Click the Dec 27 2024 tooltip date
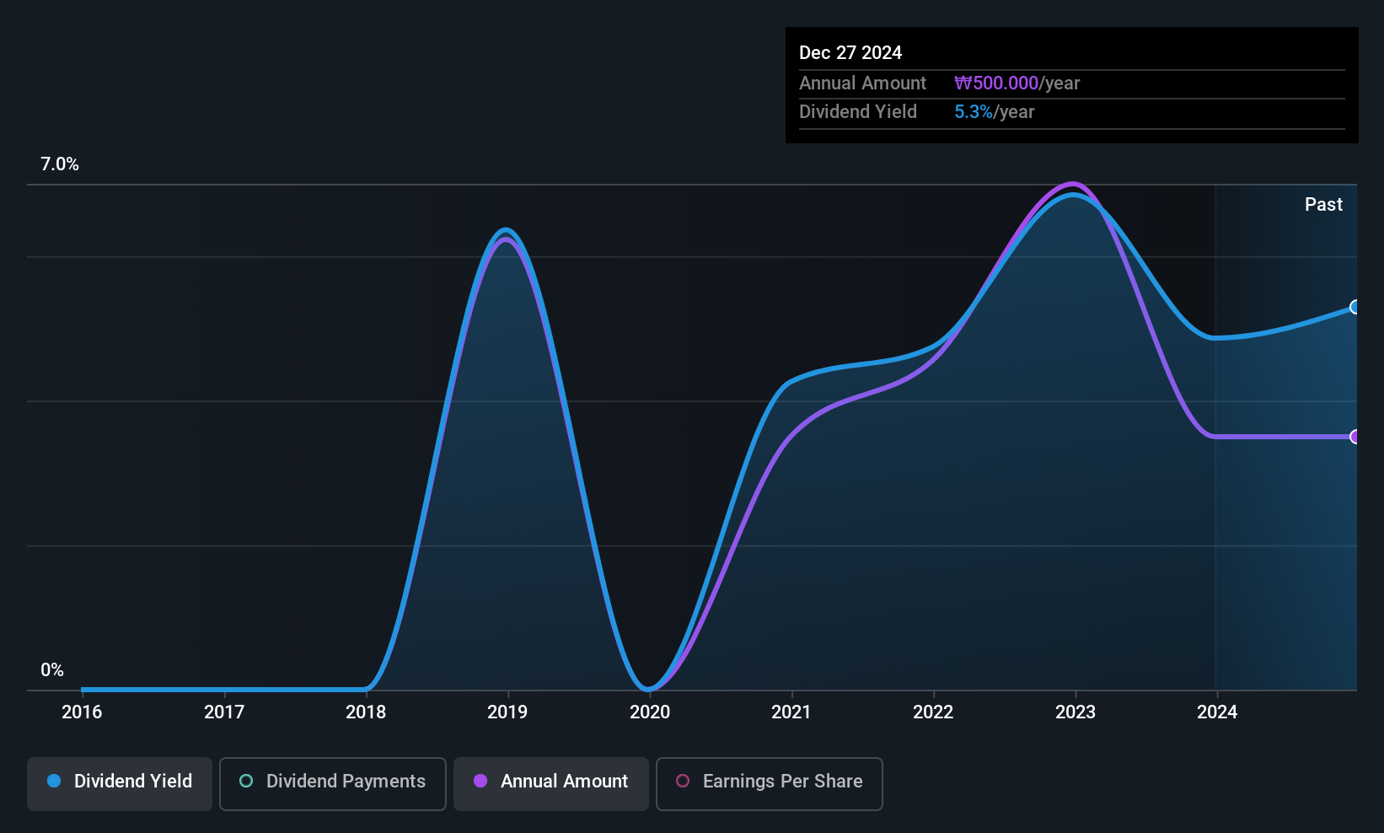1384x833 pixels. coord(850,53)
